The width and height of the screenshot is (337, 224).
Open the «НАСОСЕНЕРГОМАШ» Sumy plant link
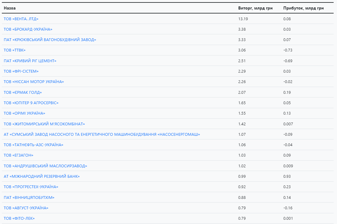point(102,135)
